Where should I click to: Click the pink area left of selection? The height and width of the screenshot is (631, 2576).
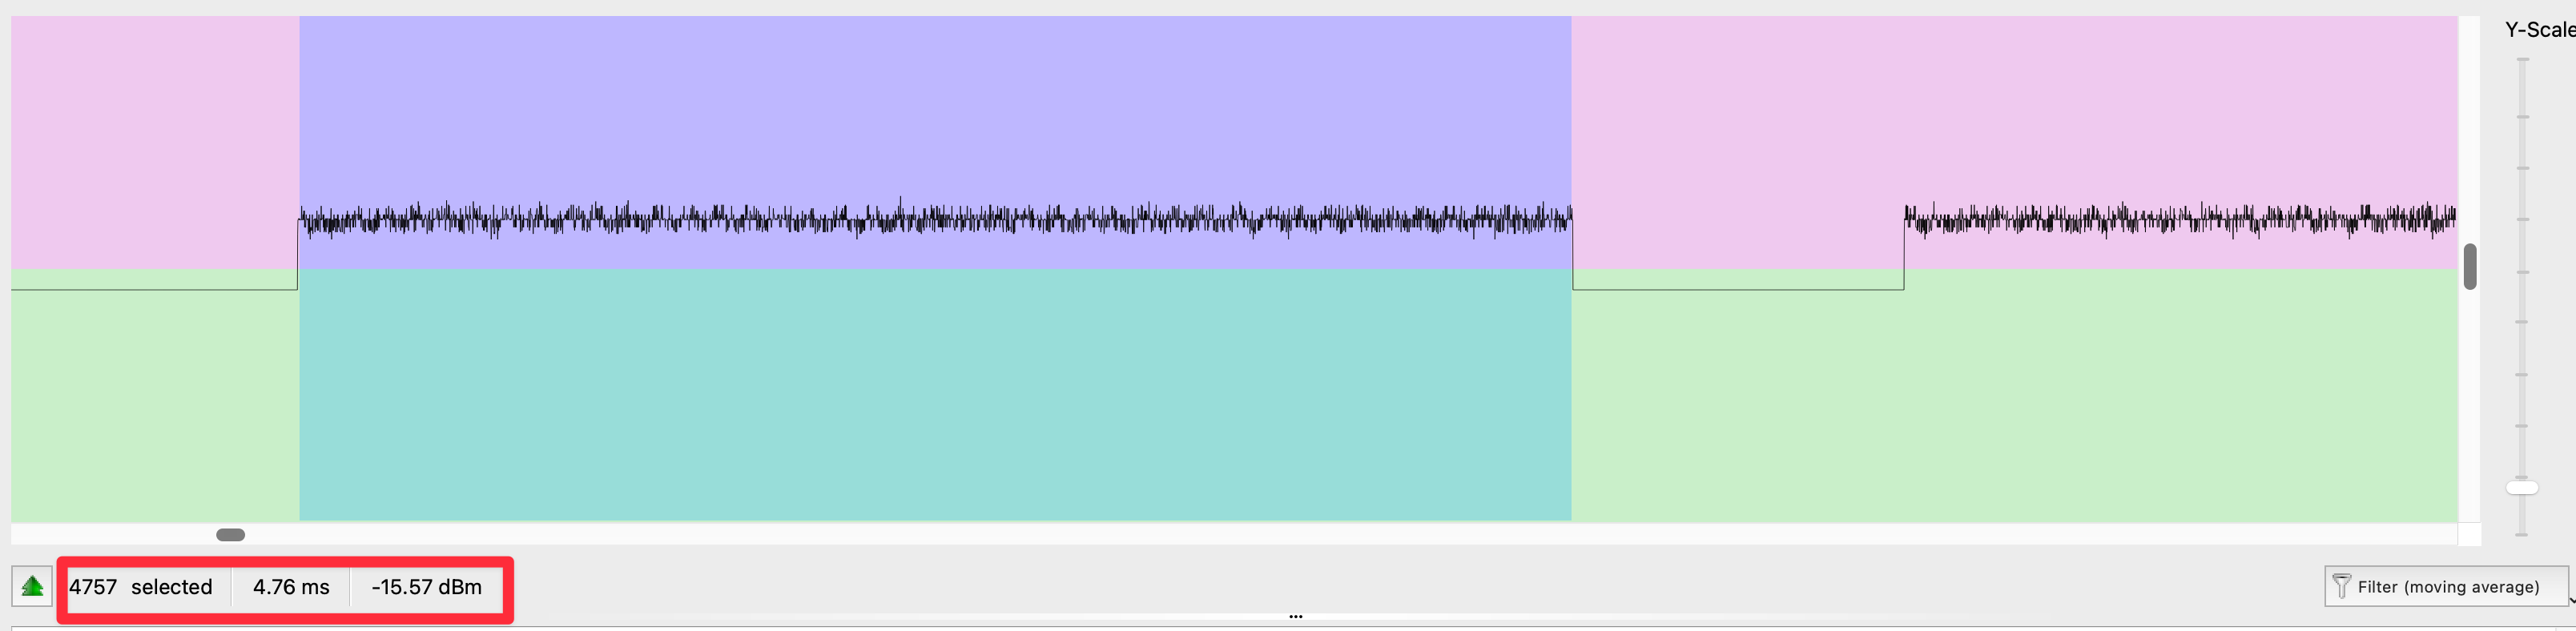[x=155, y=140]
